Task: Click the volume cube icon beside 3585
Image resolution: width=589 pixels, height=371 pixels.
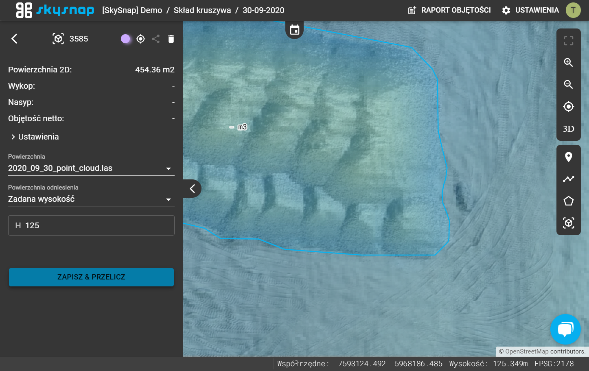Action: [x=58, y=39]
